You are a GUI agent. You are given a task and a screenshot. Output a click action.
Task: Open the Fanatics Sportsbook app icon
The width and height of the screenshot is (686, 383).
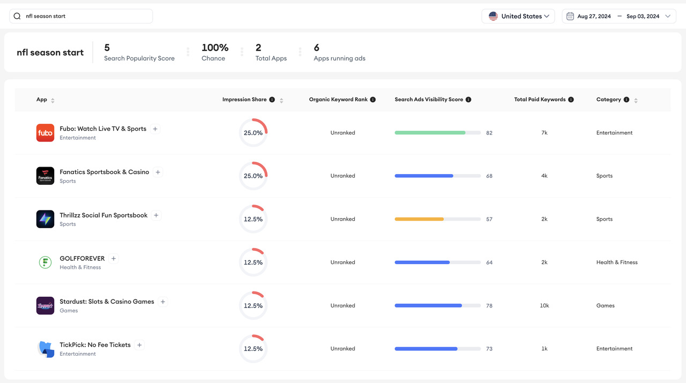coord(45,176)
